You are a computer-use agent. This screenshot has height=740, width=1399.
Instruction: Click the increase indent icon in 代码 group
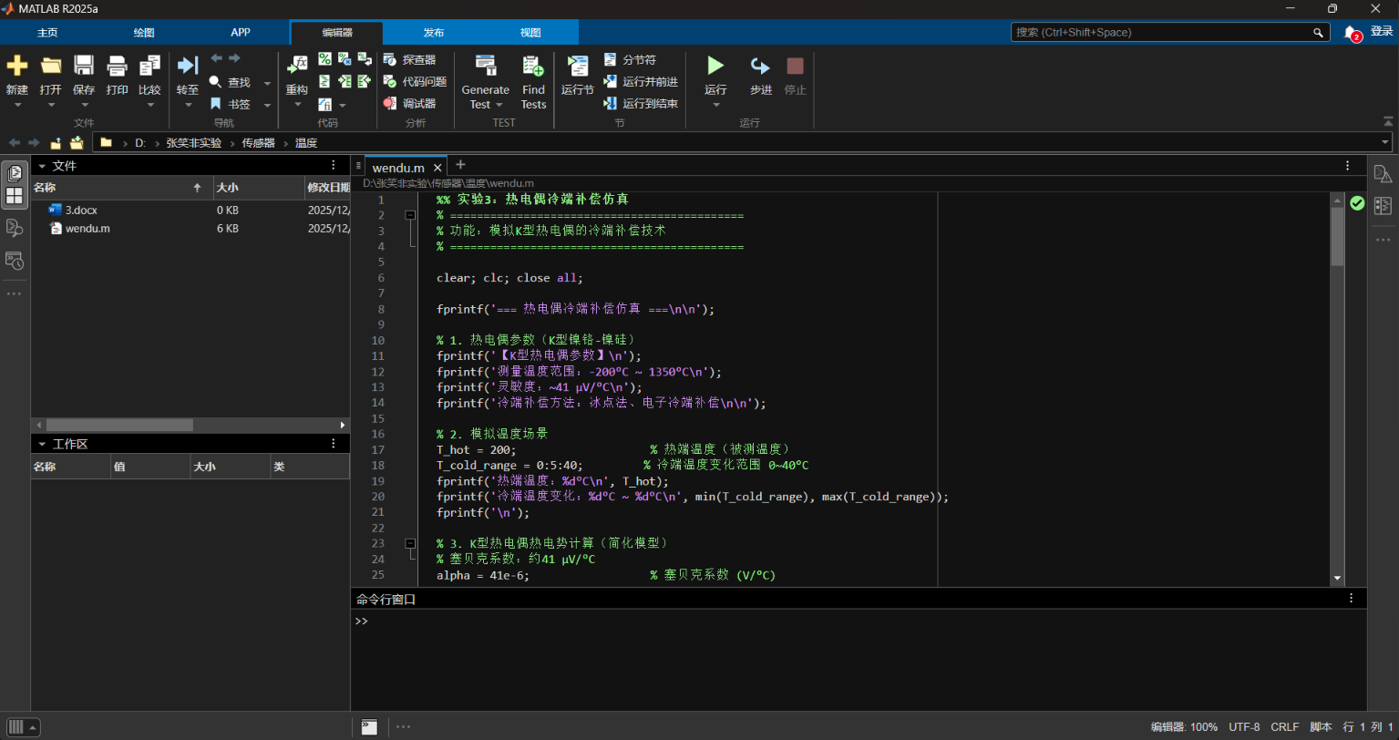345,81
